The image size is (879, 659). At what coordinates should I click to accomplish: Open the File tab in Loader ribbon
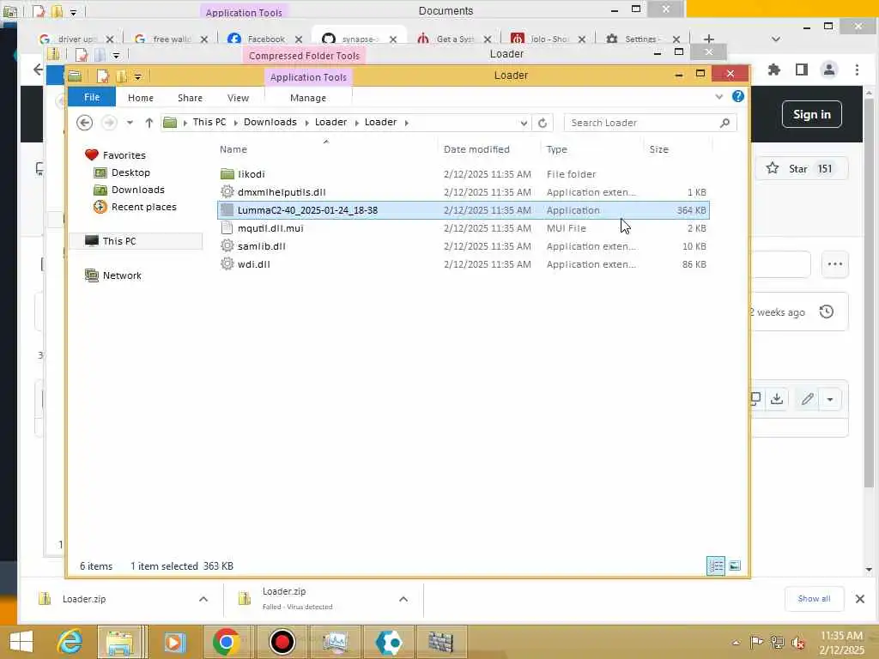point(91,98)
